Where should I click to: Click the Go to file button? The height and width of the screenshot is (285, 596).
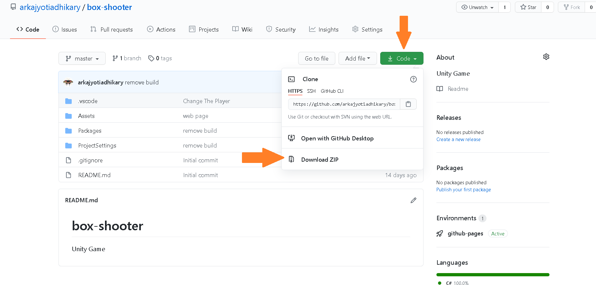point(317,58)
